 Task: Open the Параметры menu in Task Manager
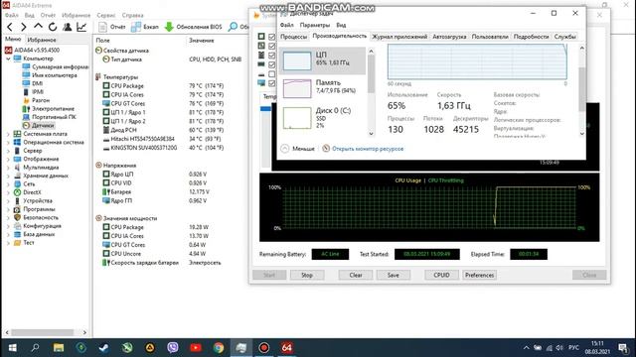click(315, 25)
